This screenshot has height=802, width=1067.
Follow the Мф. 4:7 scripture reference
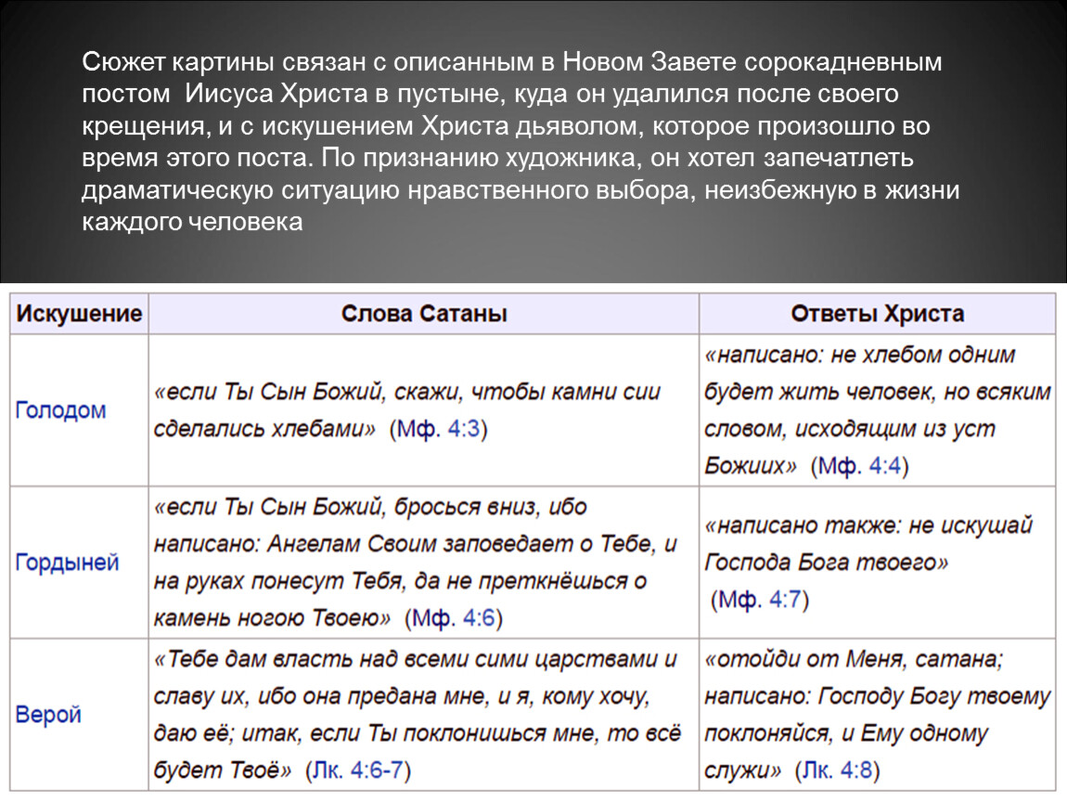click(x=760, y=600)
